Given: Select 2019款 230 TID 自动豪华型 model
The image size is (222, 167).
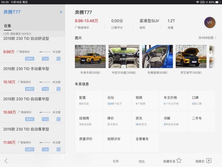Looking at the screenshot, I should coord(26,99).
